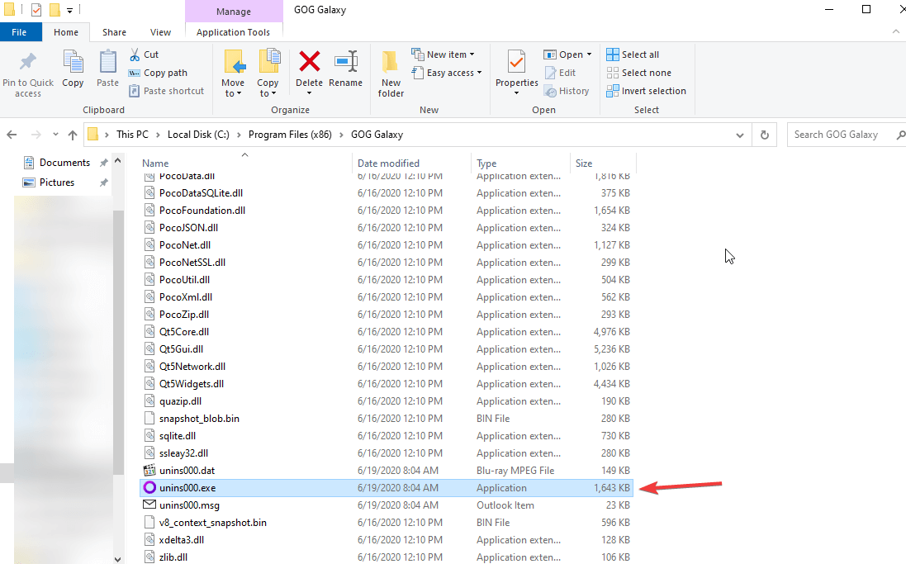Click the red Delete icon
Viewport: 906px width, 564px height.
pos(309,62)
